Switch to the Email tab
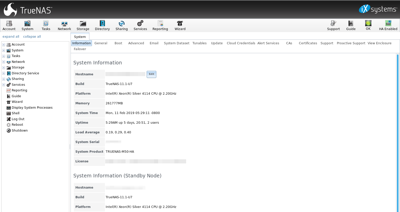Screen dimensions: 400x212 (154, 43)
